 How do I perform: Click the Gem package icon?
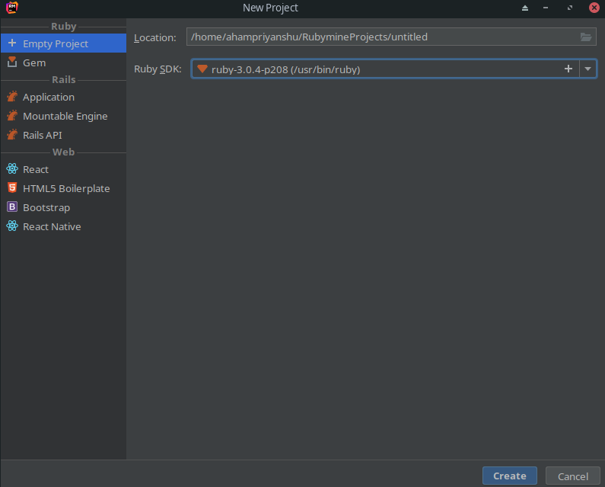pyautogui.click(x=12, y=62)
